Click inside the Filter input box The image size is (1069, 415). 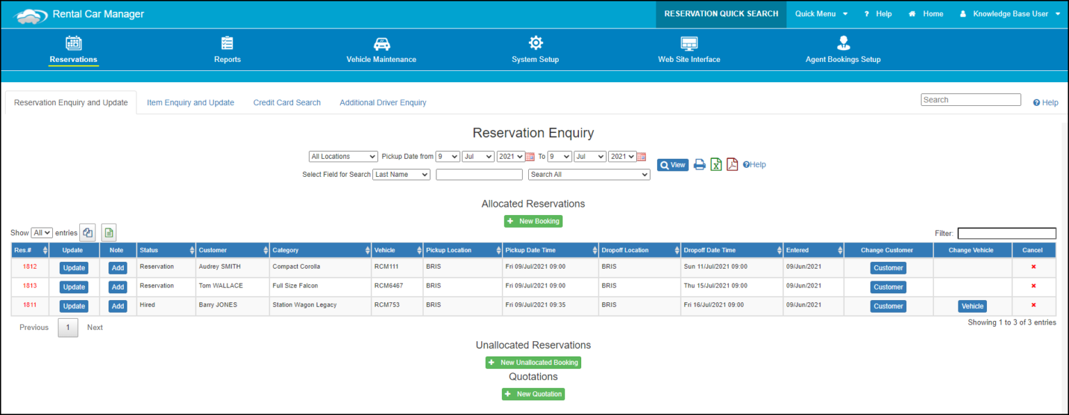(x=1006, y=233)
